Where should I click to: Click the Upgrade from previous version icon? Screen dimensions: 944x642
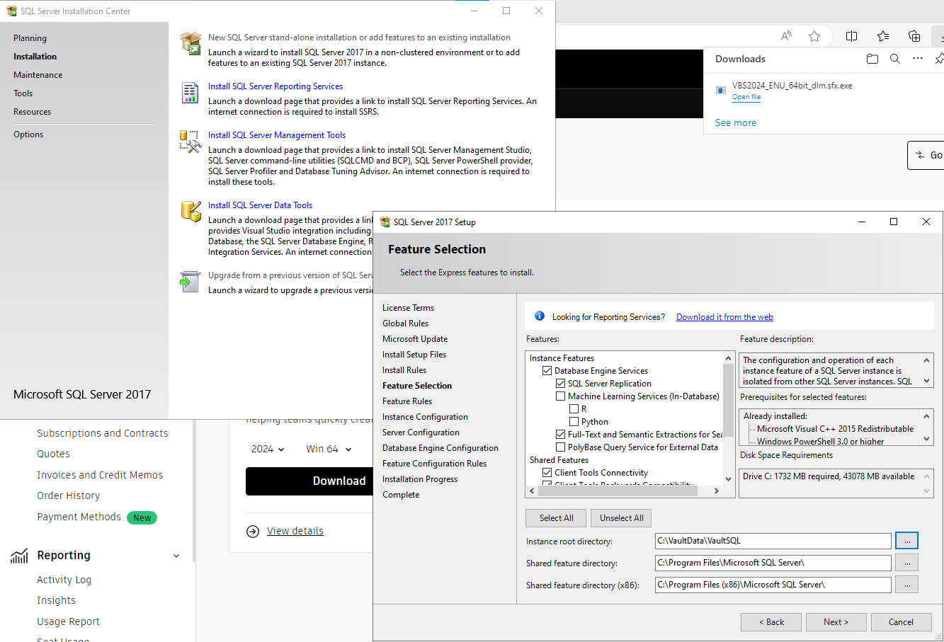[x=190, y=280]
